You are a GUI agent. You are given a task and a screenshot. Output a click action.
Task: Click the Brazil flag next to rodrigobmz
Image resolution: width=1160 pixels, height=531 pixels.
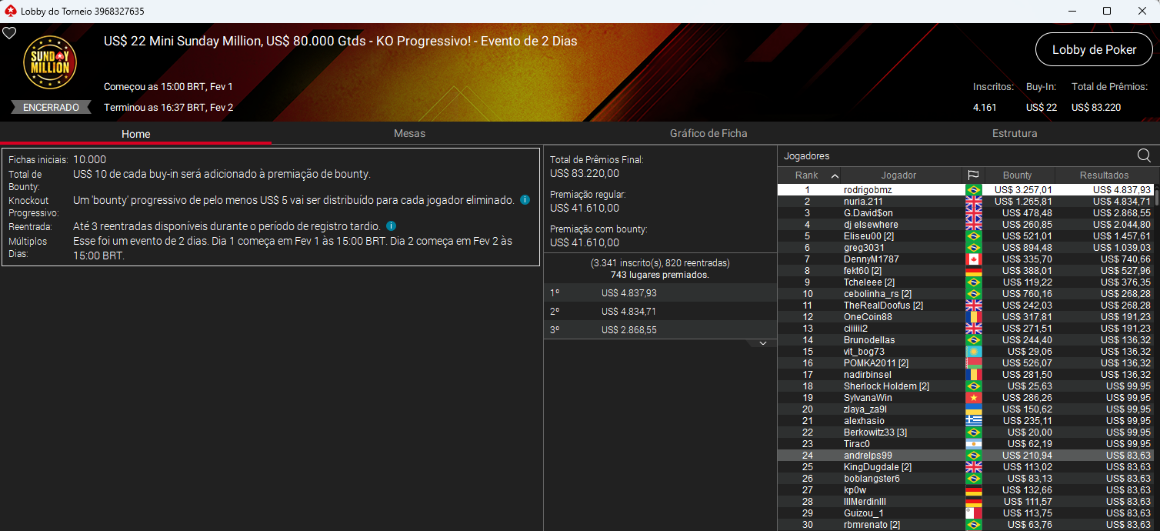tap(974, 189)
